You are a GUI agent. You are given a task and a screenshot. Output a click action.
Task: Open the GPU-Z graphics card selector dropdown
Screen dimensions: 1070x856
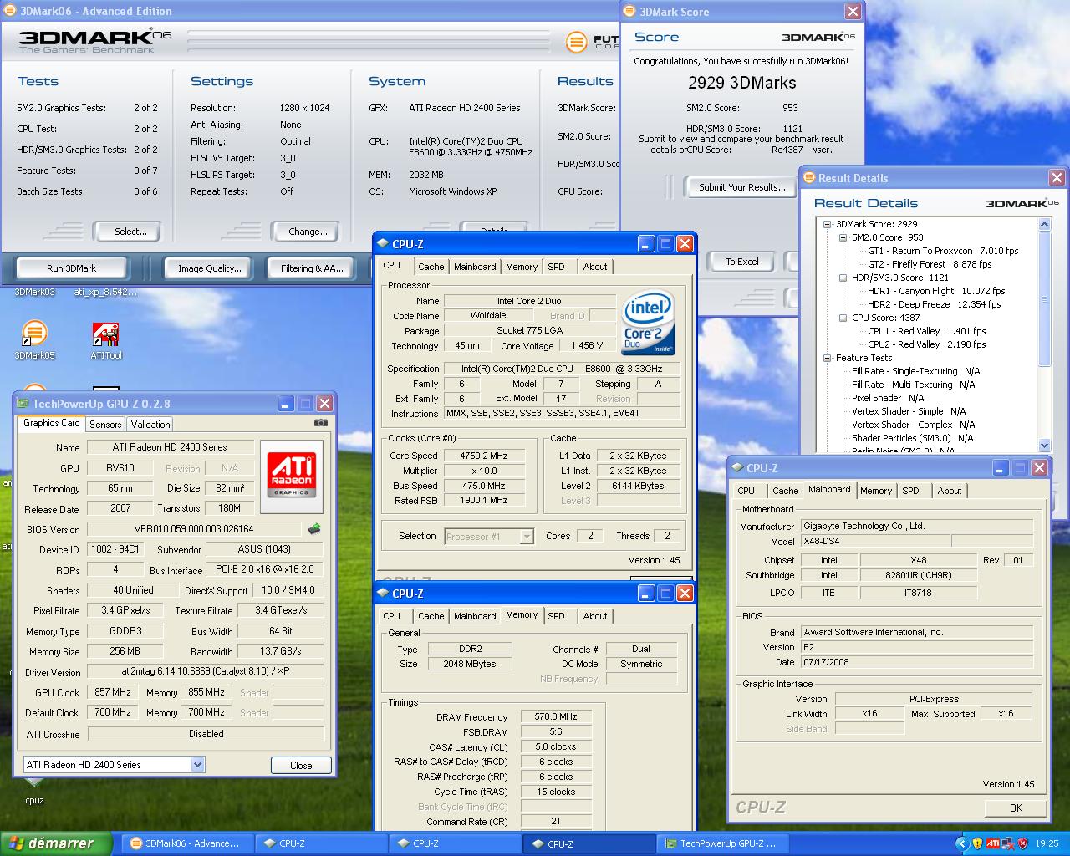[197, 764]
